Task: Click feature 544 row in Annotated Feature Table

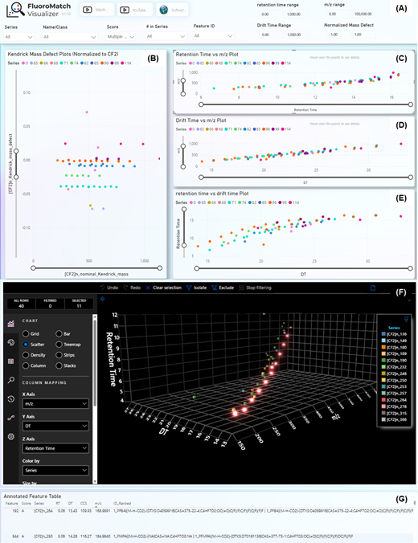Action: [x=208, y=536]
